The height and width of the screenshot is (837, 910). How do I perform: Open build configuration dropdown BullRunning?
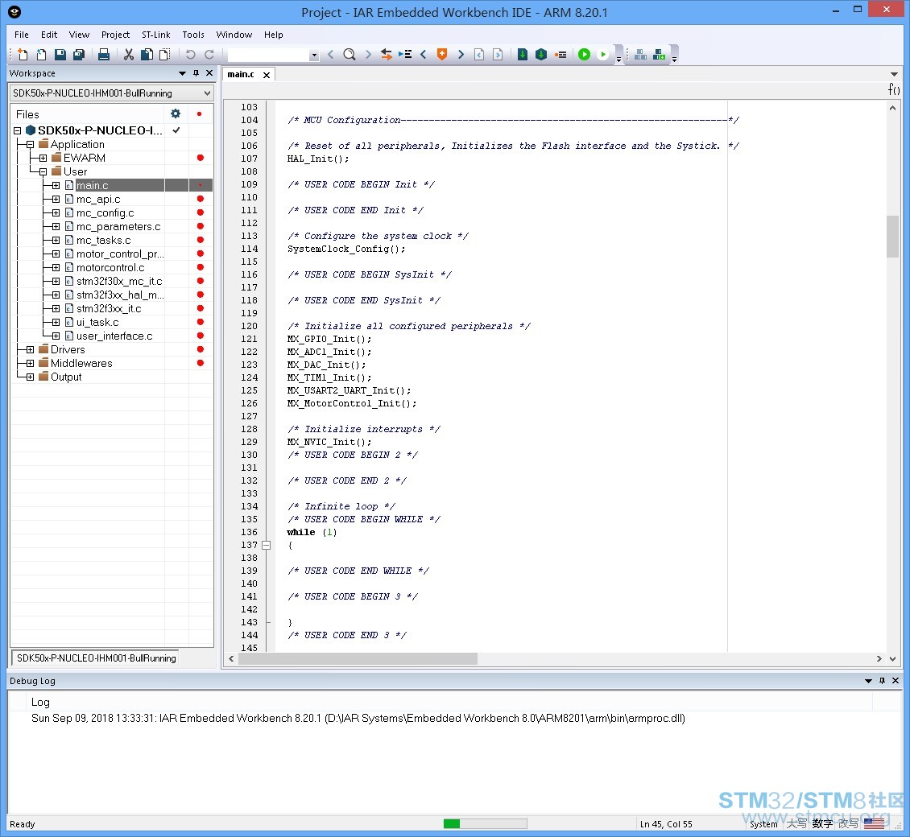(x=112, y=93)
